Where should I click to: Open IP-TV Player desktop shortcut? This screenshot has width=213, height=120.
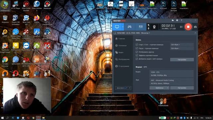(16, 5)
